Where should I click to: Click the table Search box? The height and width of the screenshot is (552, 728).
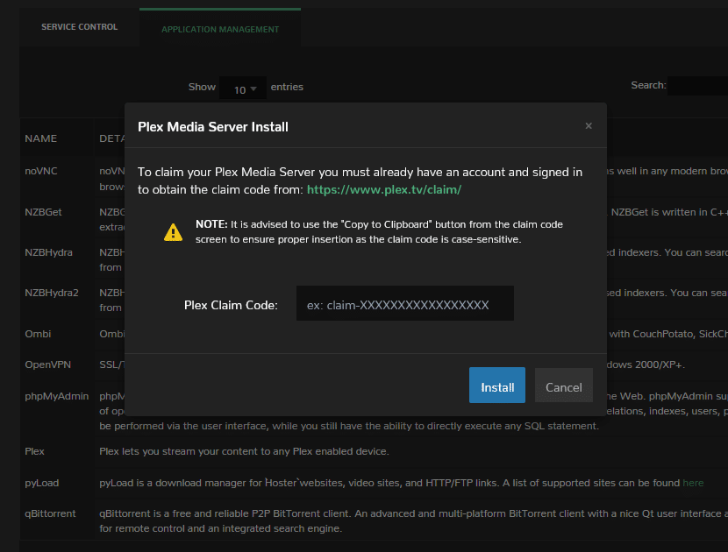697,86
